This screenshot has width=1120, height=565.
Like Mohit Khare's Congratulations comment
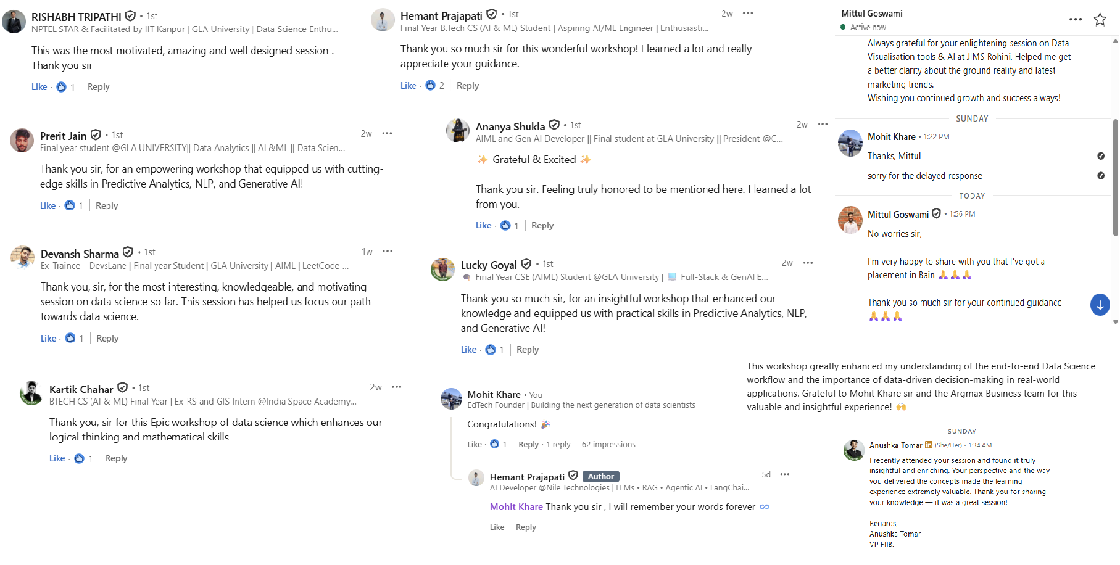475,443
